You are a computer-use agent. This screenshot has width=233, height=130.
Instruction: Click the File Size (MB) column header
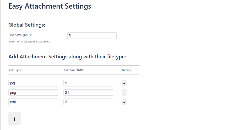(x=74, y=70)
